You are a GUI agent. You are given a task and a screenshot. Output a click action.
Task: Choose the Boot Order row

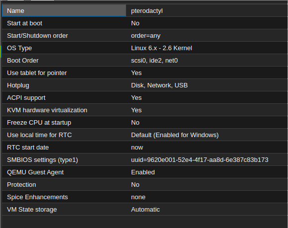tap(144, 61)
